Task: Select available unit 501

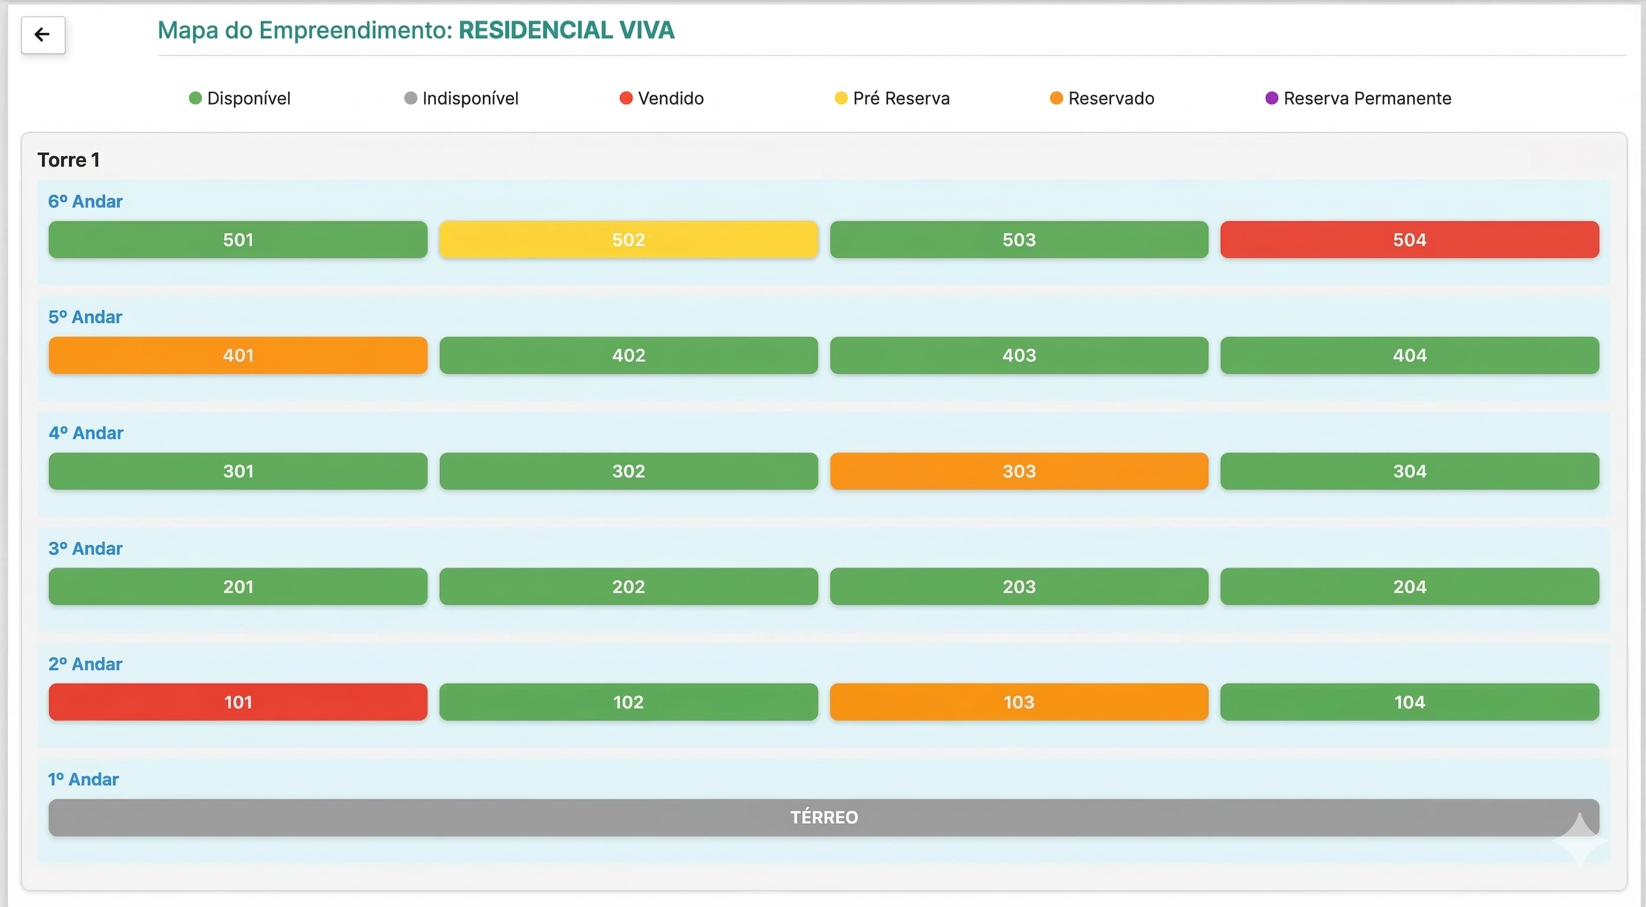Action: pos(238,240)
